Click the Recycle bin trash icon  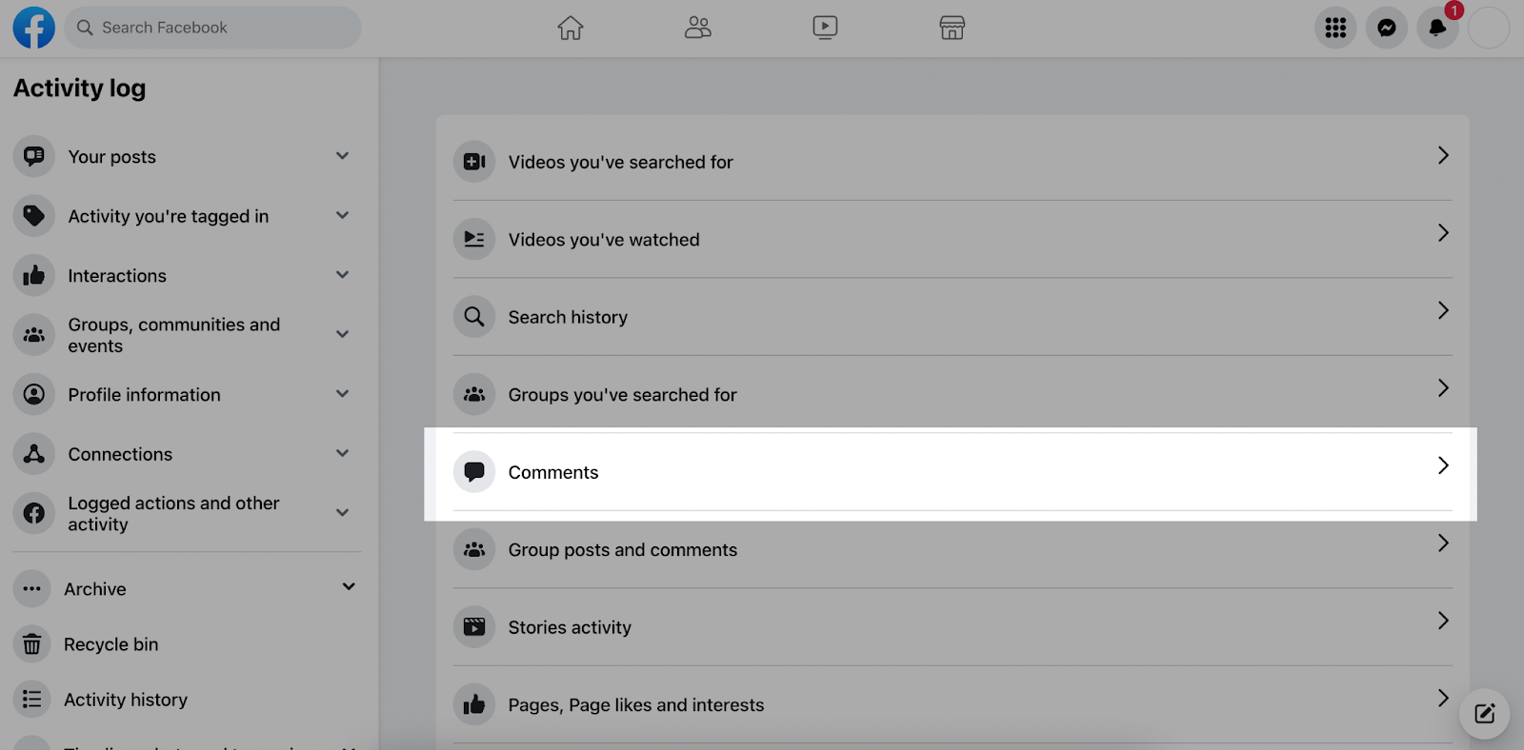tap(32, 644)
